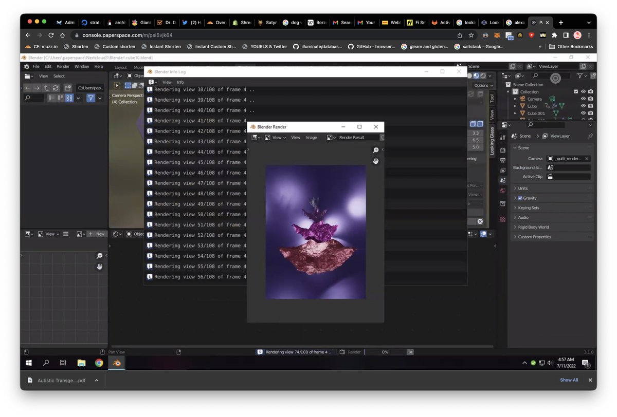Image resolution: width=617 pixels, height=417 pixels.
Task: Clear the quilt_render camera assignment with X button
Action: click(586, 159)
